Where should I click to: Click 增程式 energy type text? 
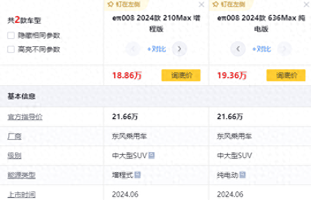click(x=122, y=175)
